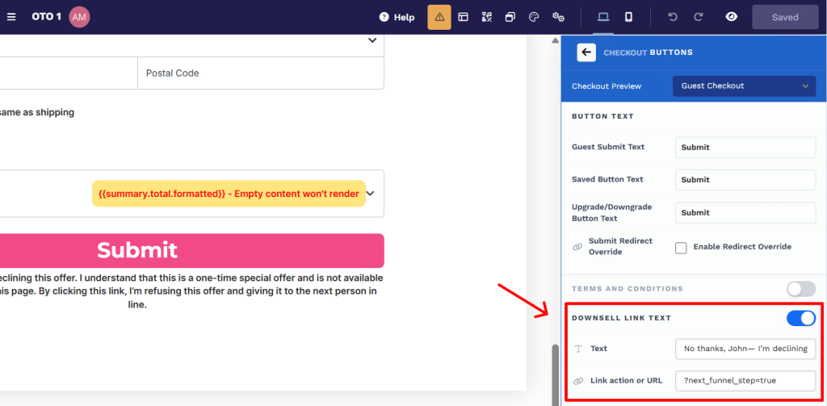Screen dimensions: 827x406
Task: Click the text T icon beside Text
Action: (x=578, y=349)
